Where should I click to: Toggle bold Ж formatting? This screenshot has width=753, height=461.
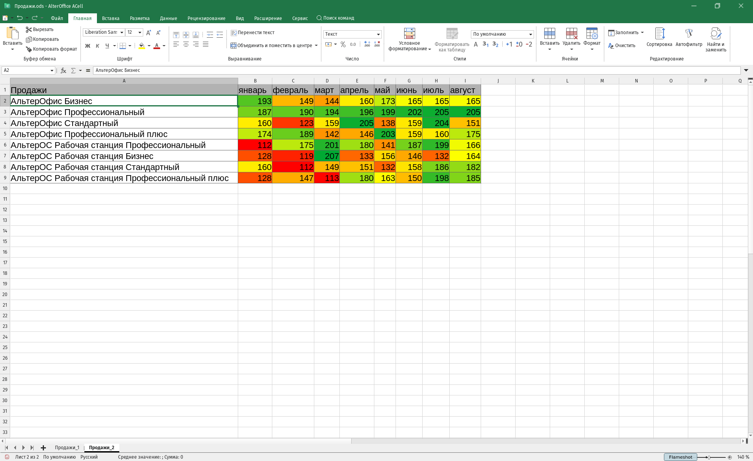click(x=88, y=46)
